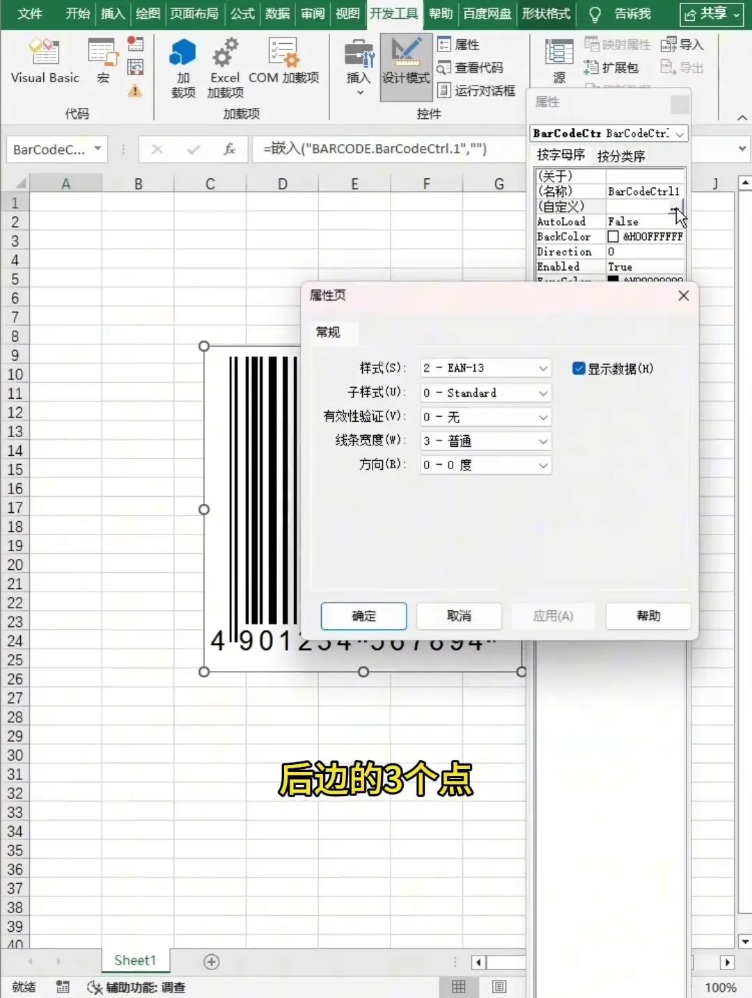Viewport: 752px width, 998px height.
Task: Switch to the 数据 ribbon tab
Action: click(277, 13)
